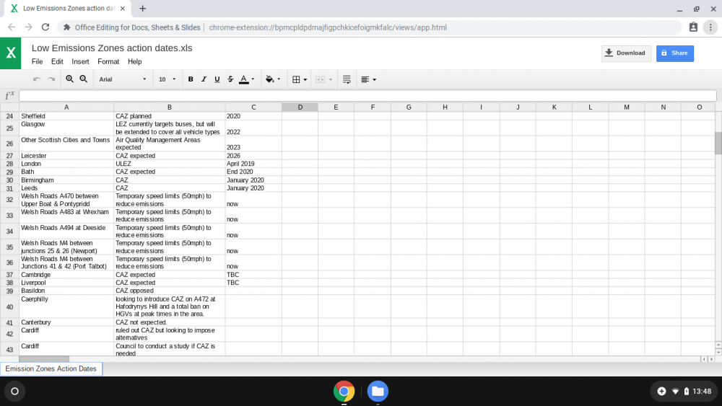Open the File menu
Image resolution: width=722 pixels, height=406 pixels.
click(x=38, y=61)
